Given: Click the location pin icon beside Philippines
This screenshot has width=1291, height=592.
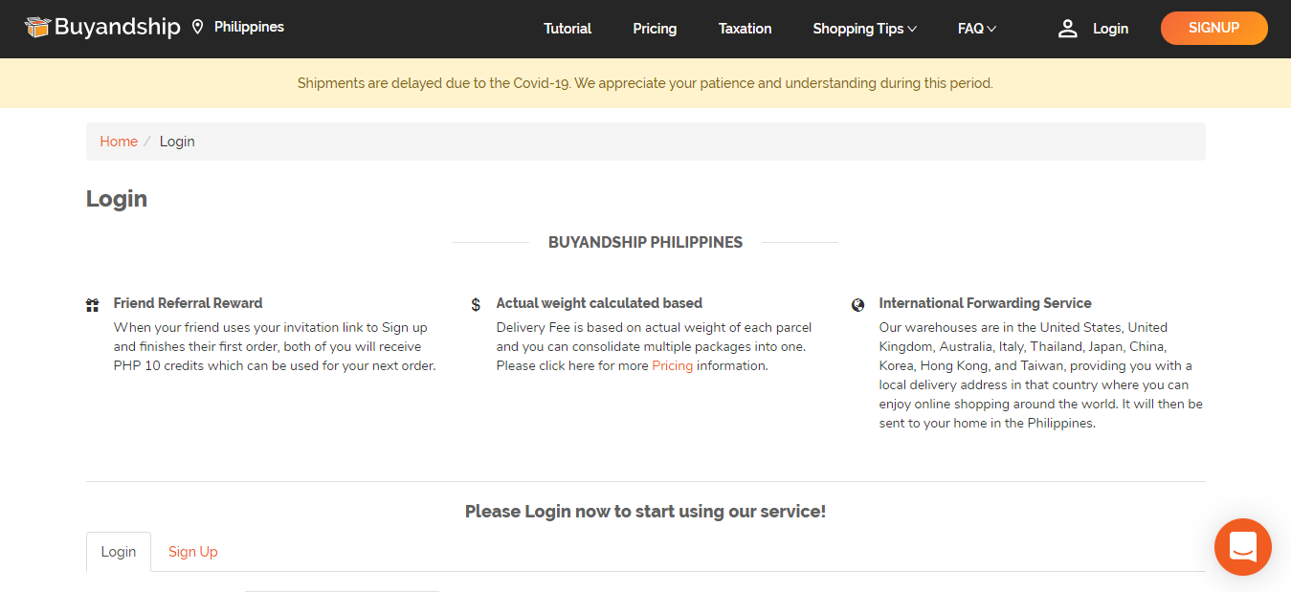Looking at the screenshot, I should [198, 27].
